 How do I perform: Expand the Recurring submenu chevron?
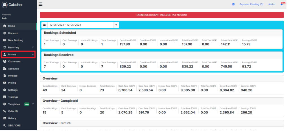coord(33,47)
